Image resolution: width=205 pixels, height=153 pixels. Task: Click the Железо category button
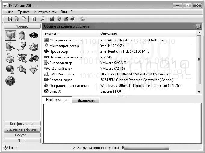point(22,26)
